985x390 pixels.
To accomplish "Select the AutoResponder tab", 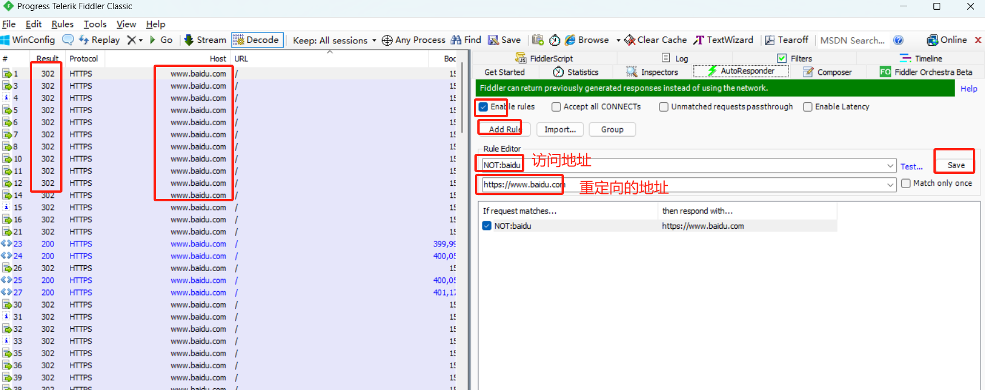I will point(741,71).
